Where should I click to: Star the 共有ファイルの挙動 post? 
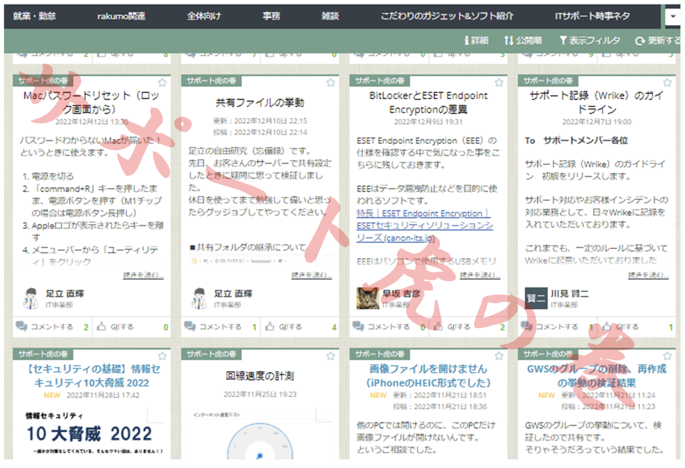point(330,83)
